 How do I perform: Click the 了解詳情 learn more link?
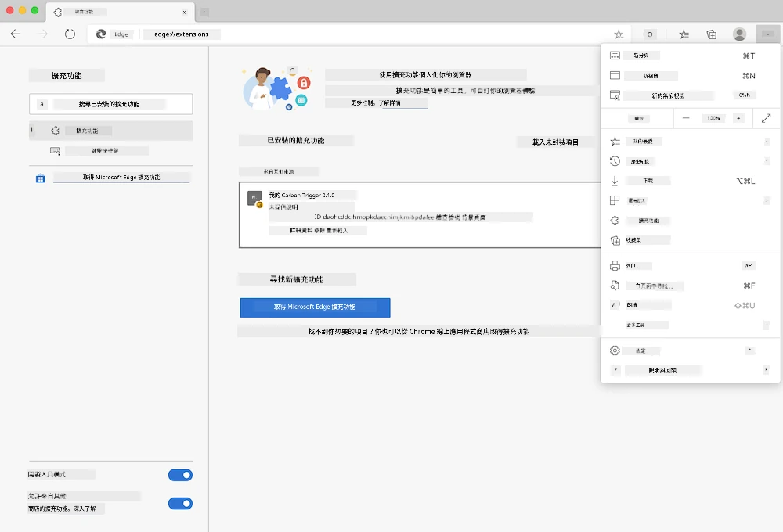click(389, 102)
